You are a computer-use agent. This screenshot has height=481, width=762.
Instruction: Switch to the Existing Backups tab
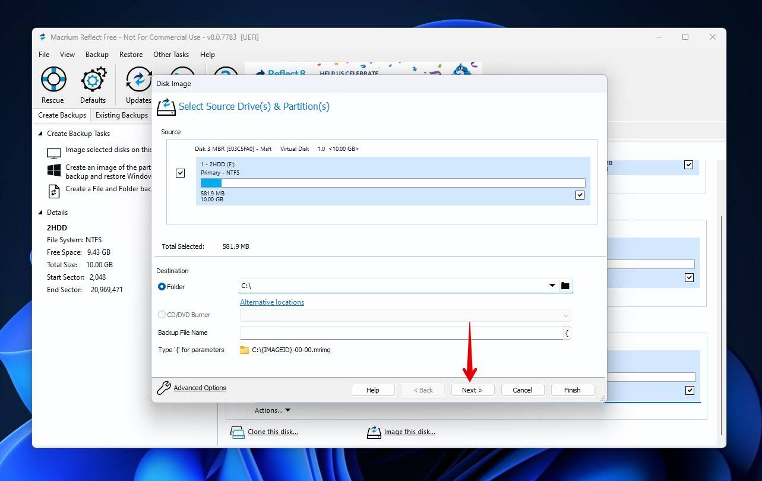(x=122, y=115)
